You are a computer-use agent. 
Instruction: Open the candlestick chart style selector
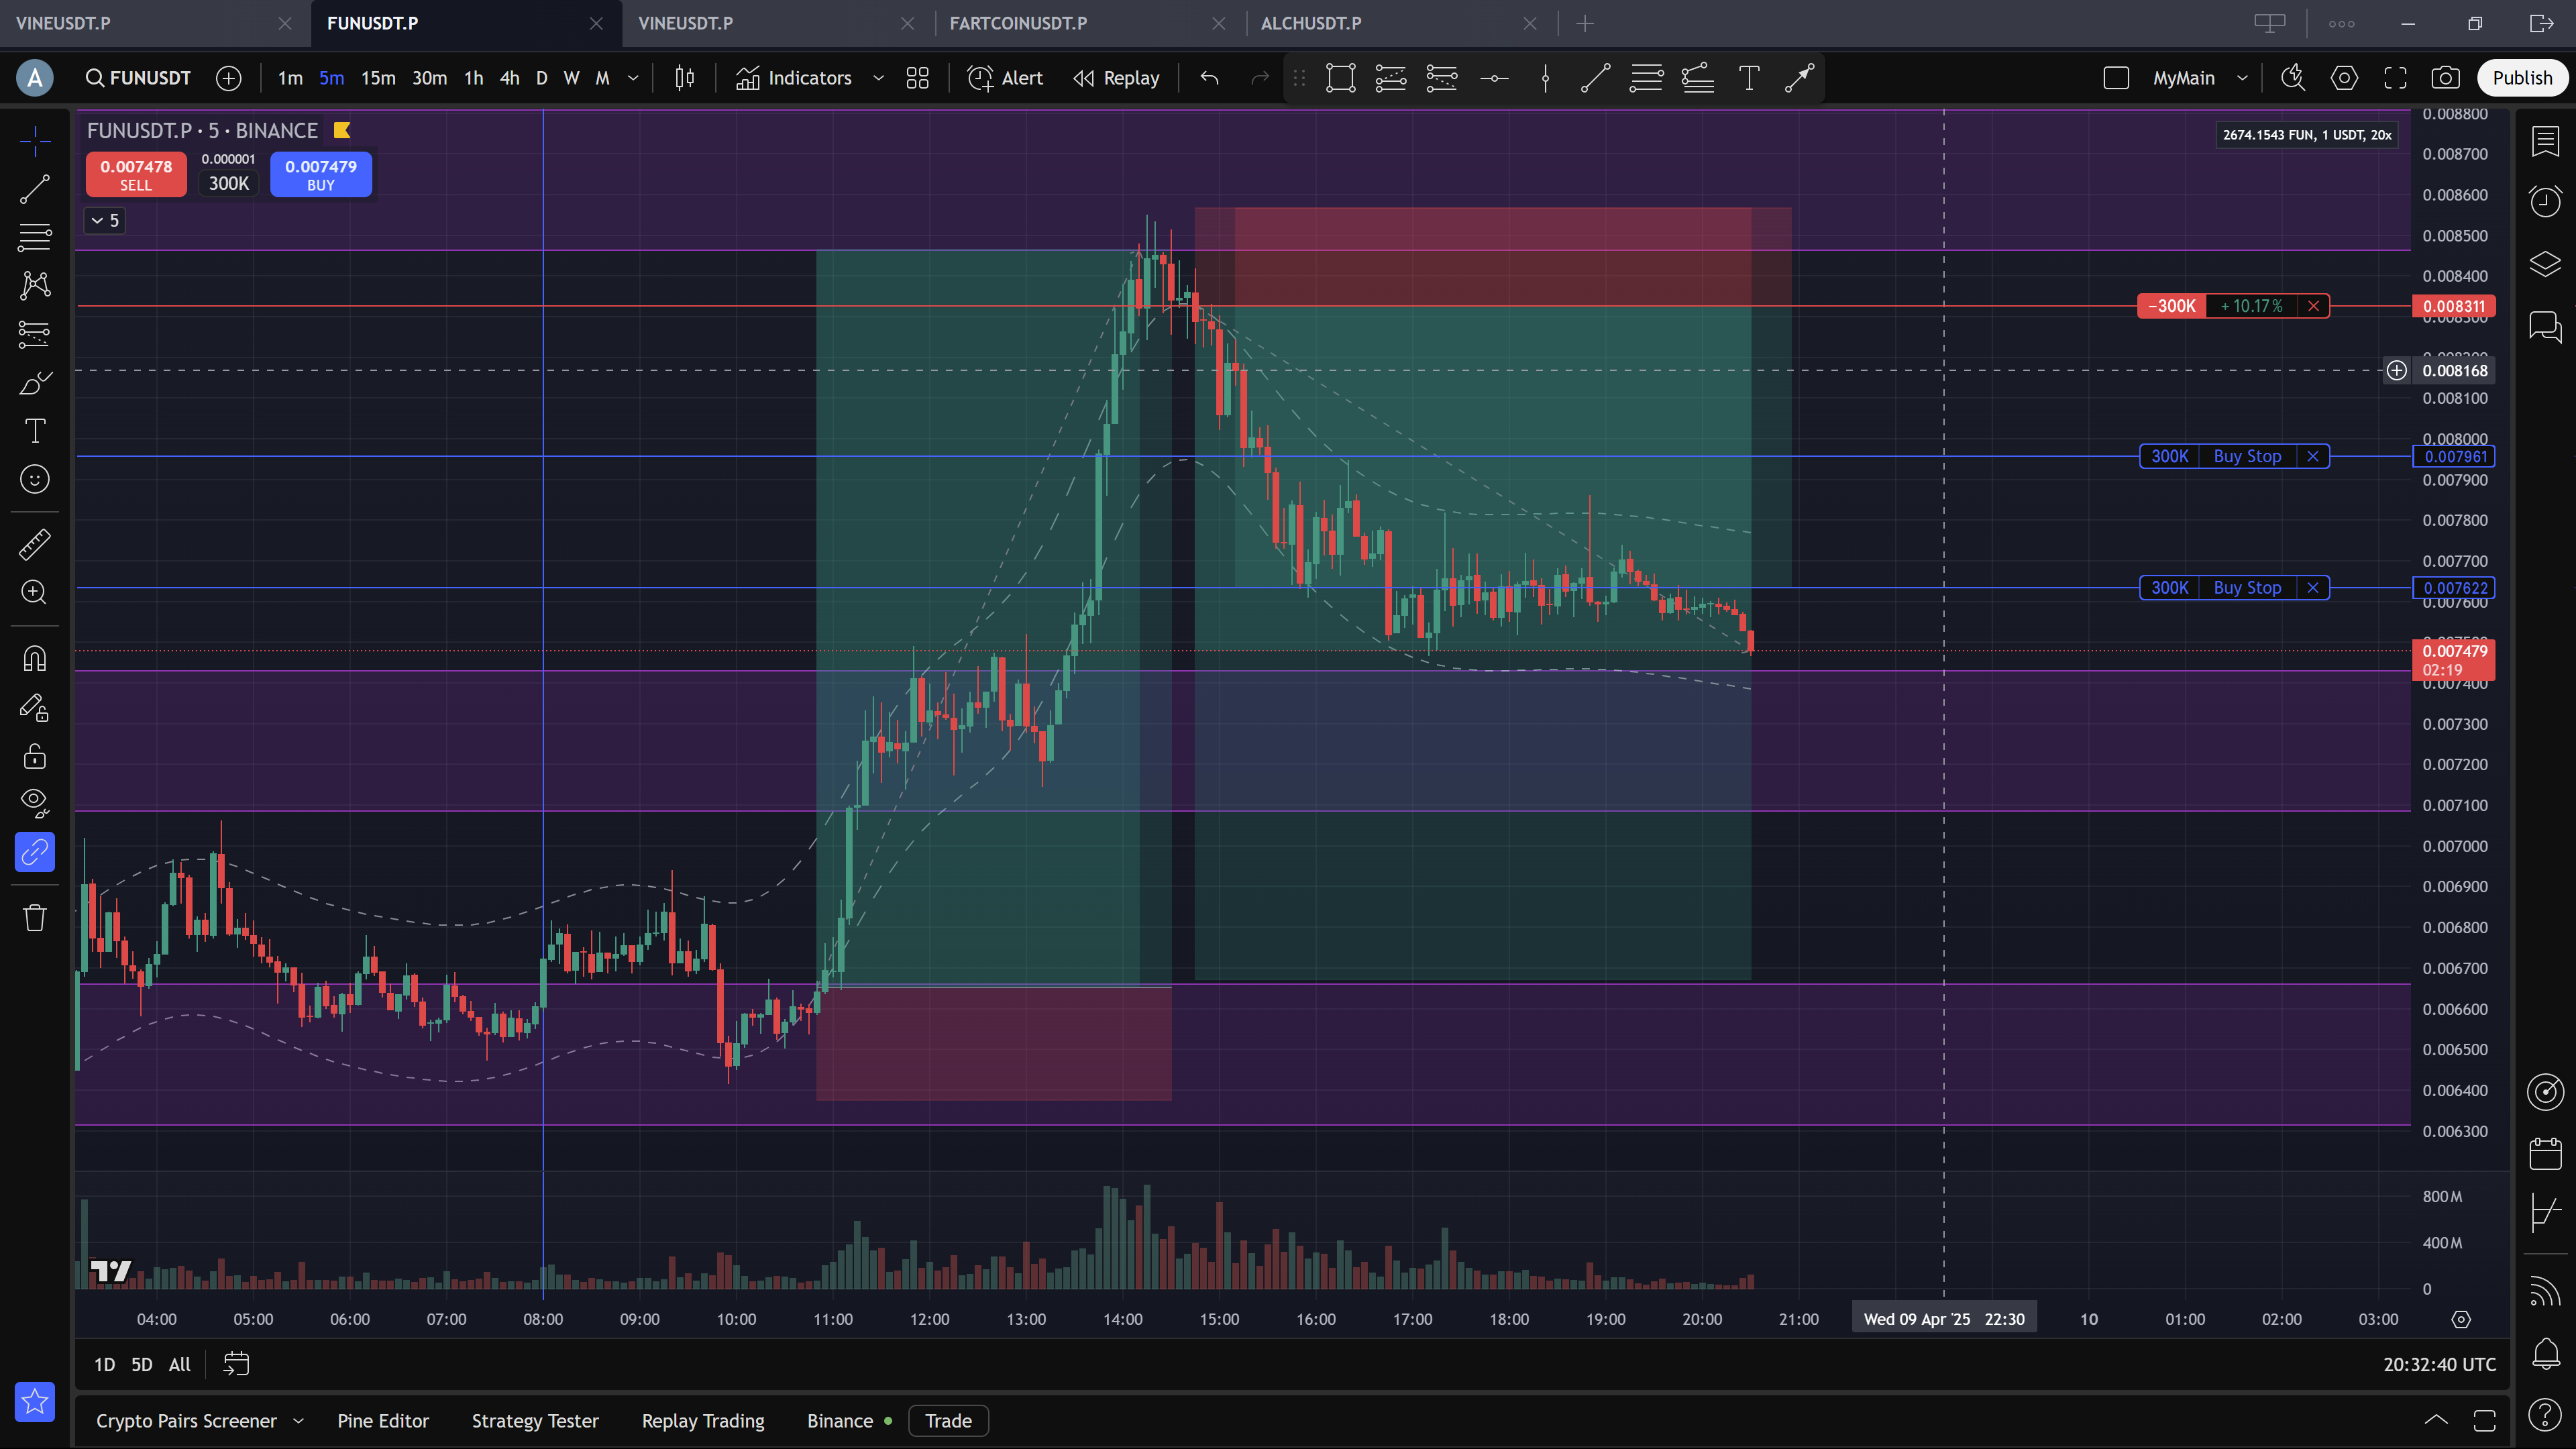(x=684, y=78)
